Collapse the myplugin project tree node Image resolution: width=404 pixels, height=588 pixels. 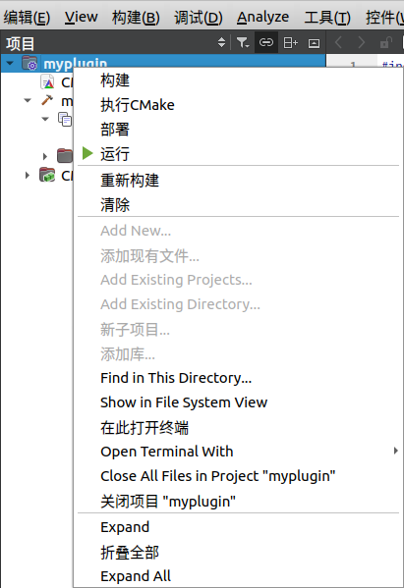[10, 64]
